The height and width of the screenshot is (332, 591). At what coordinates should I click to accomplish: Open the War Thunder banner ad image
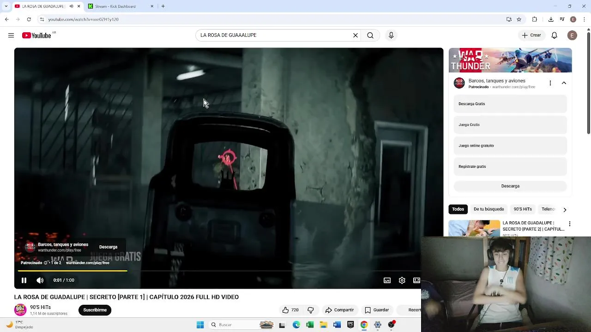pos(510,60)
